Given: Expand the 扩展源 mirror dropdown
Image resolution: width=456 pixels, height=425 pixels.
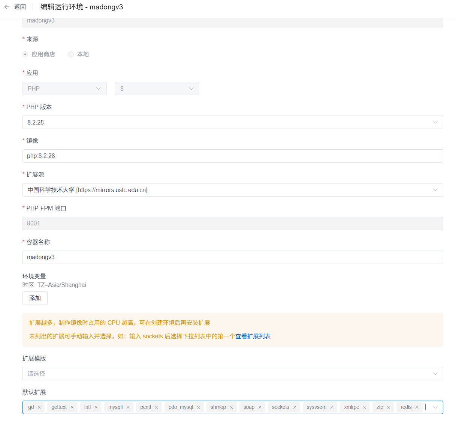Looking at the screenshot, I should click(x=232, y=190).
